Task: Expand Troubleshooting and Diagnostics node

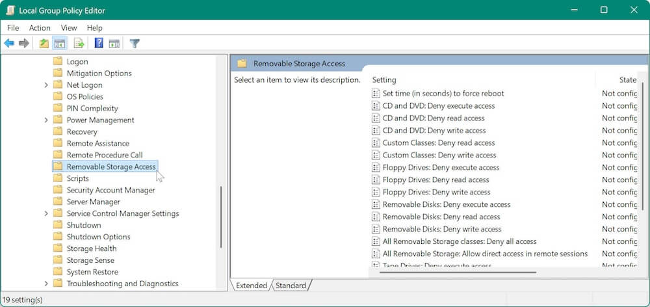Action: click(x=46, y=284)
